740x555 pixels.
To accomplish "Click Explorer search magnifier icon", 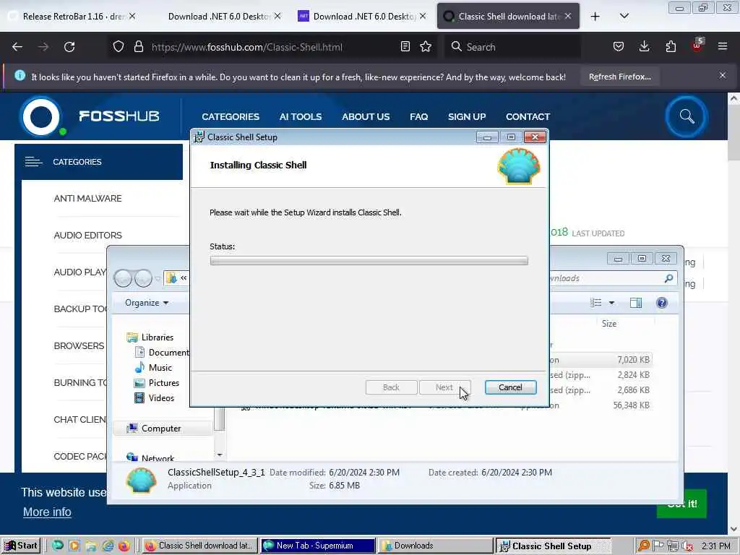I will point(668,278).
